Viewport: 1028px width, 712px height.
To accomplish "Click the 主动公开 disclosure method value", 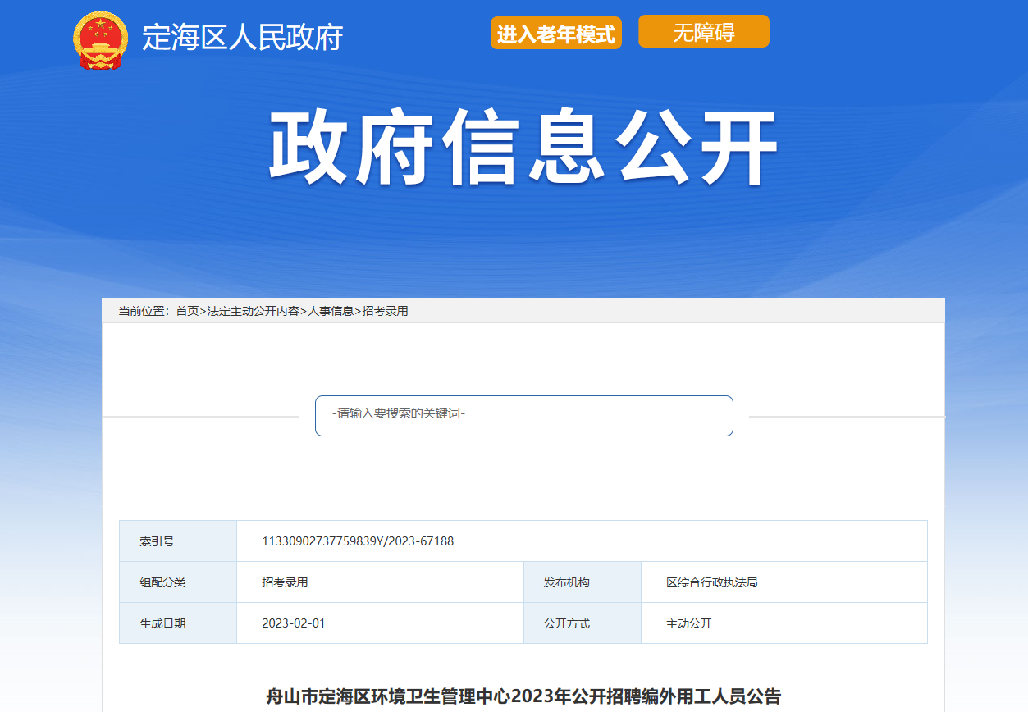I will click(689, 623).
